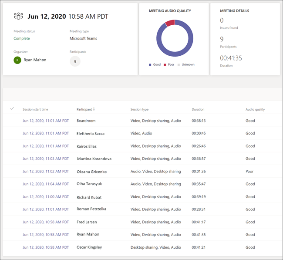Open Olha Tarasyuk's 11:04 AM session link
This screenshot has width=283, height=260.
pos(46,184)
